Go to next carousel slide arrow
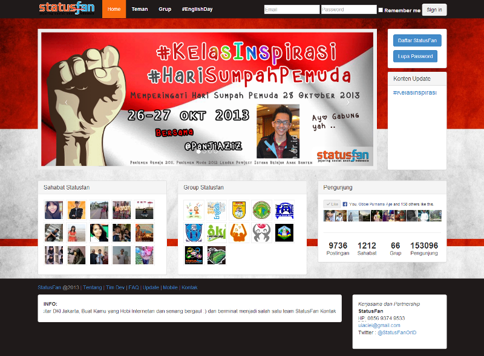484x356 pixels. 348,103
